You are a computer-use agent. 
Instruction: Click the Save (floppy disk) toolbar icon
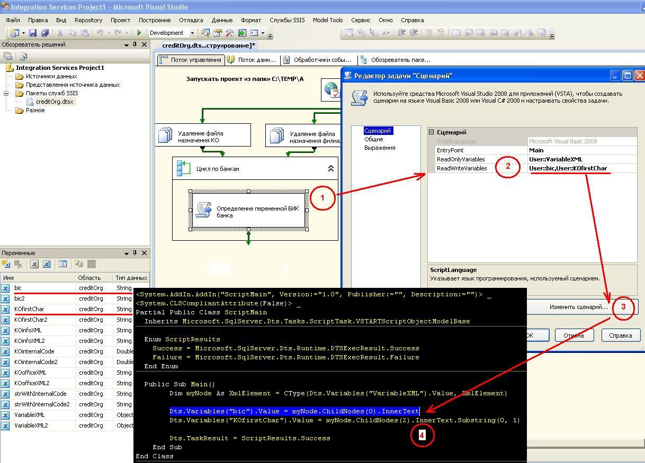[x=33, y=33]
